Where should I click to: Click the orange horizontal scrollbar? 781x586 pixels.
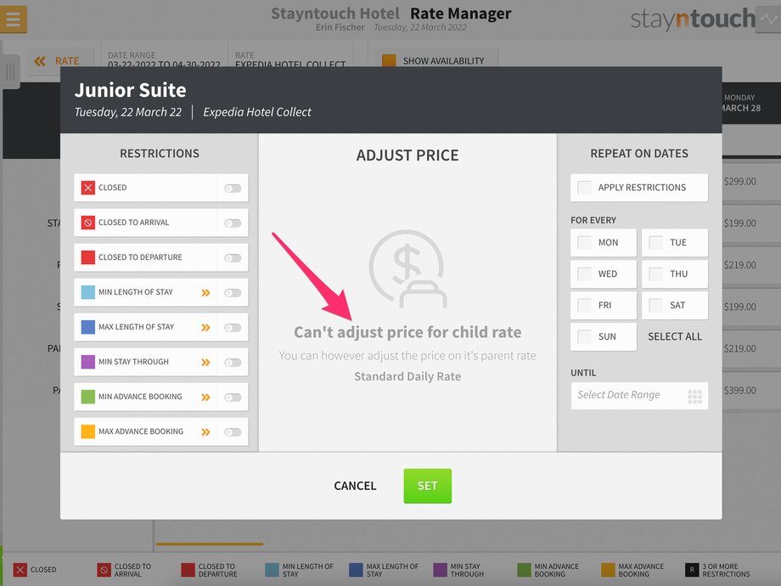click(209, 544)
